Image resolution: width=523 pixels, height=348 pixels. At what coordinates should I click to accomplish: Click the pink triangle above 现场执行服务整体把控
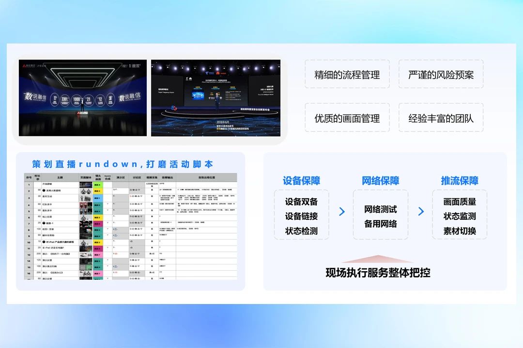(x=378, y=259)
